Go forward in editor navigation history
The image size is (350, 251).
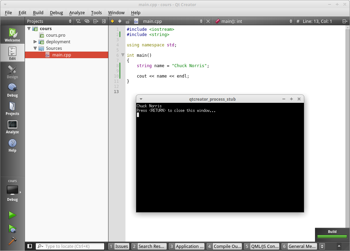(120, 21)
